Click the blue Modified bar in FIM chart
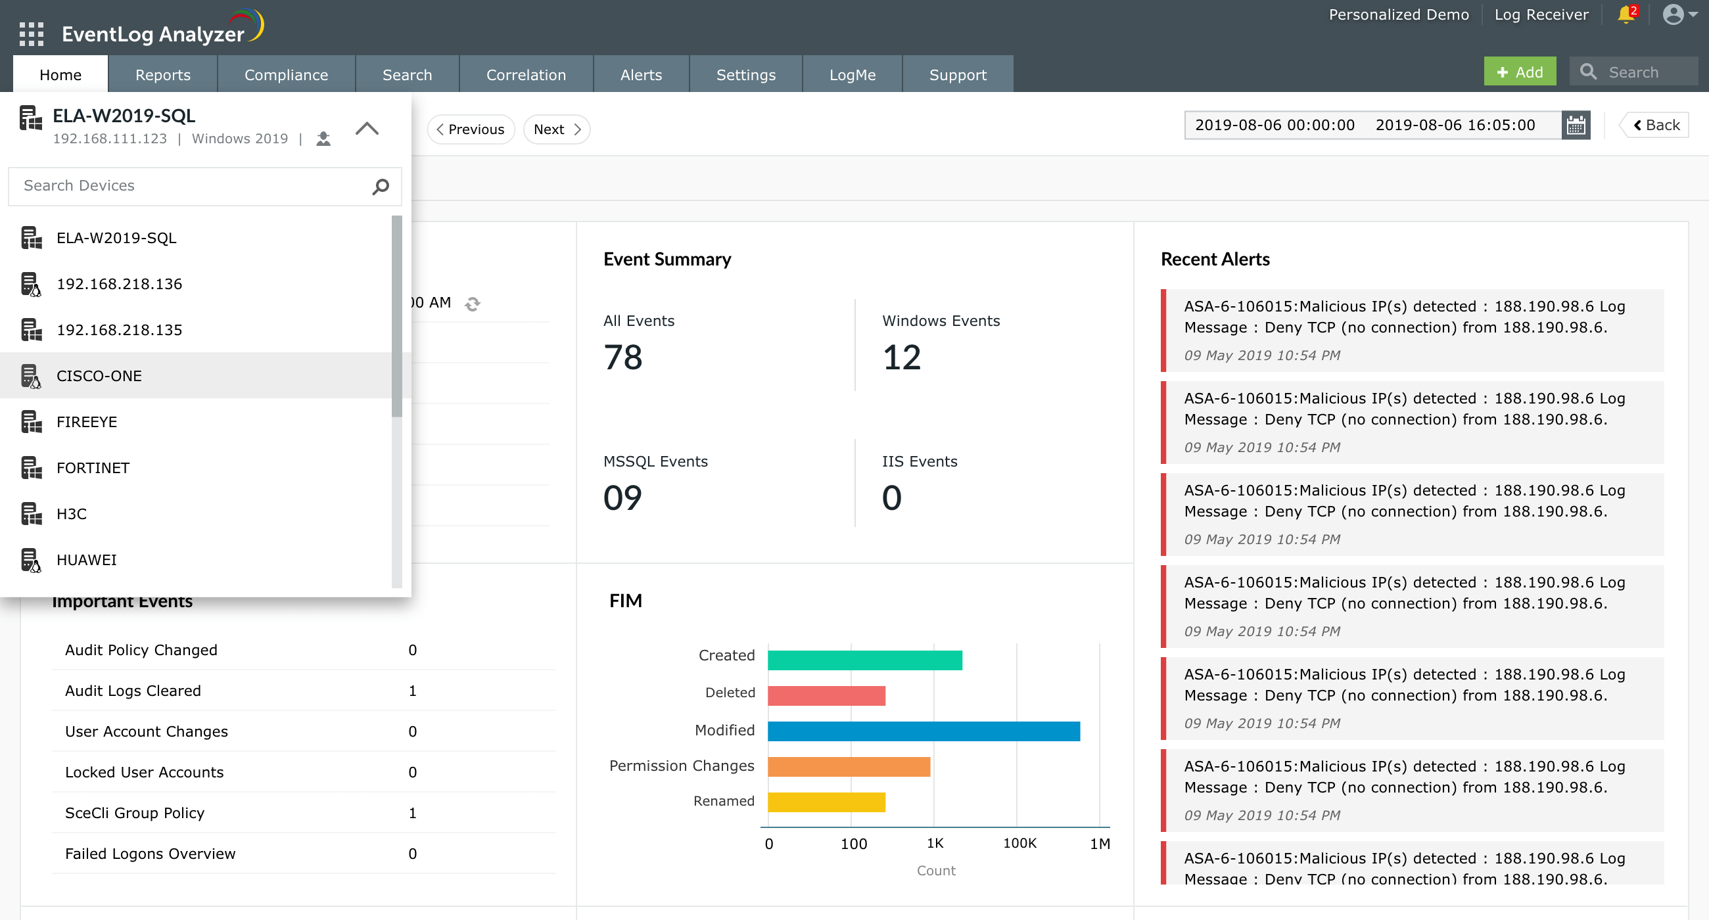 pos(923,731)
